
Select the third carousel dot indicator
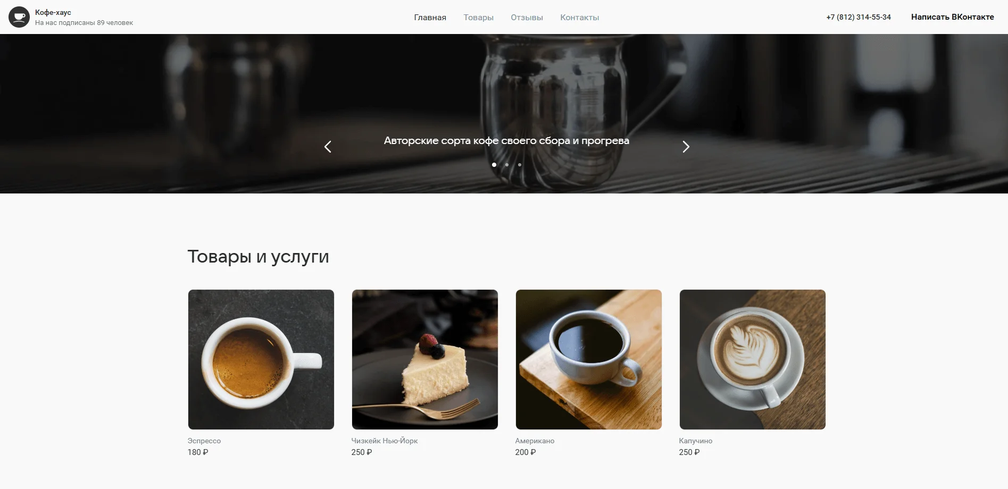click(x=520, y=165)
